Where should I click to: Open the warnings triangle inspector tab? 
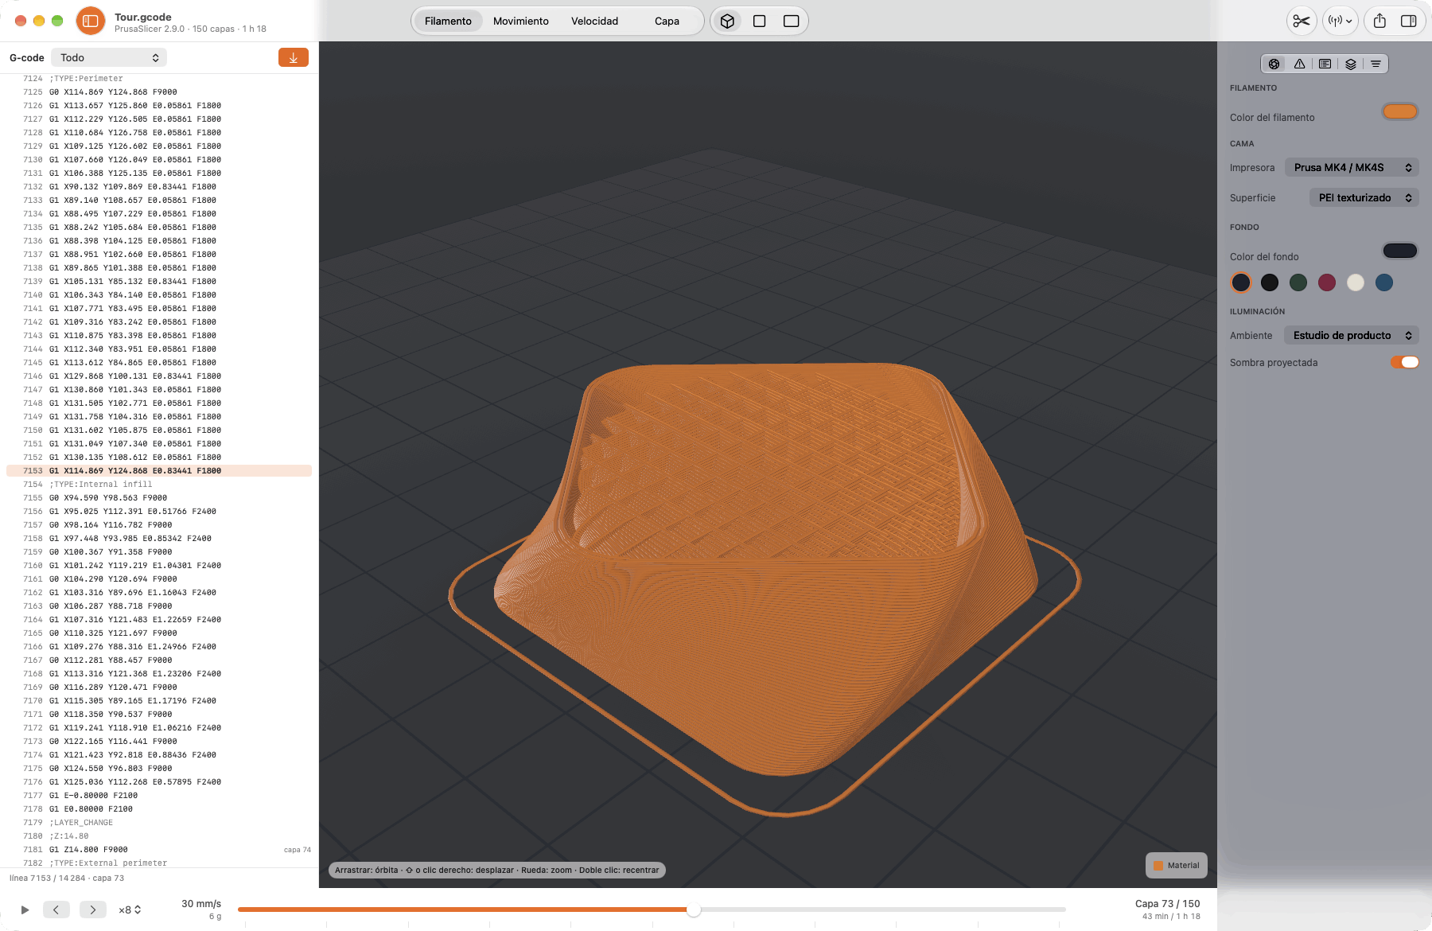[x=1299, y=64]
